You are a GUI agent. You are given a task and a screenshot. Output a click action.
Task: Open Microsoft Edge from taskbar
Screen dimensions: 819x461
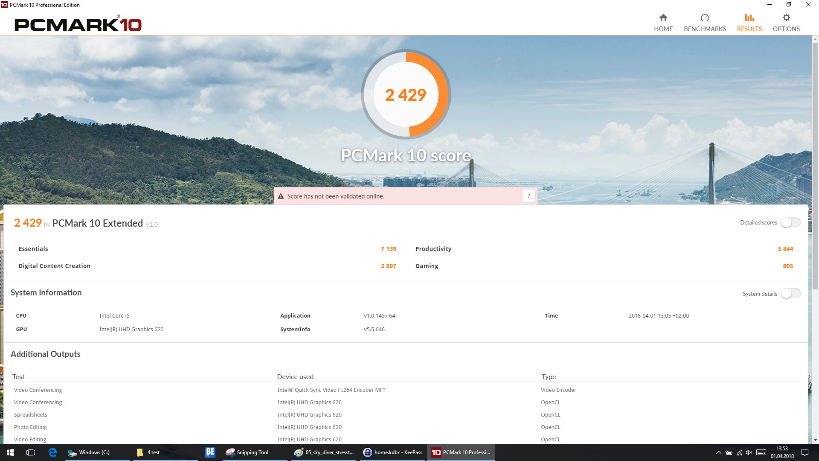tap(52, 452)
